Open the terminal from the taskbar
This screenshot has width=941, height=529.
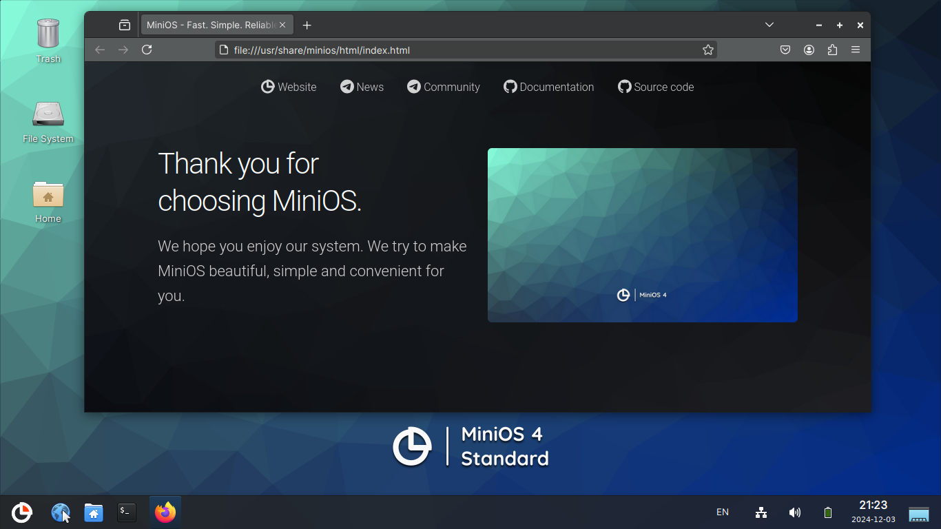127,512
